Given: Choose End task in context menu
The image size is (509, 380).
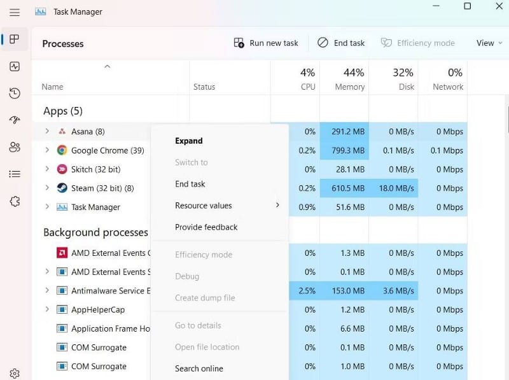Looking at the screenshot, I should tap(190, 184).
